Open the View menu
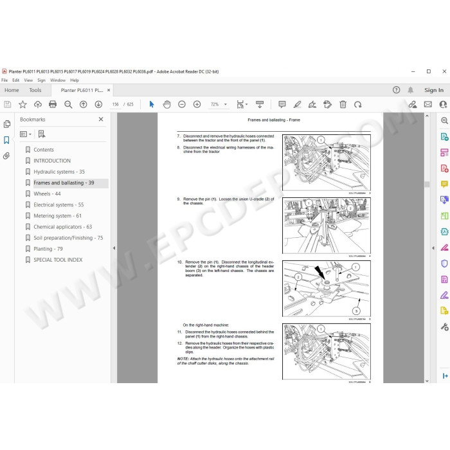 coord(28,80)
